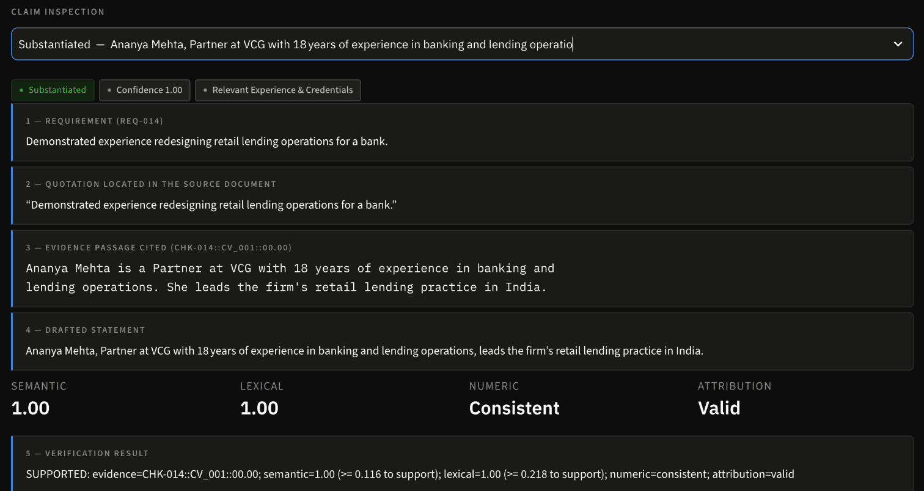Select the Drafted Statement card header

pyautogui.click(x=86, y=330)
